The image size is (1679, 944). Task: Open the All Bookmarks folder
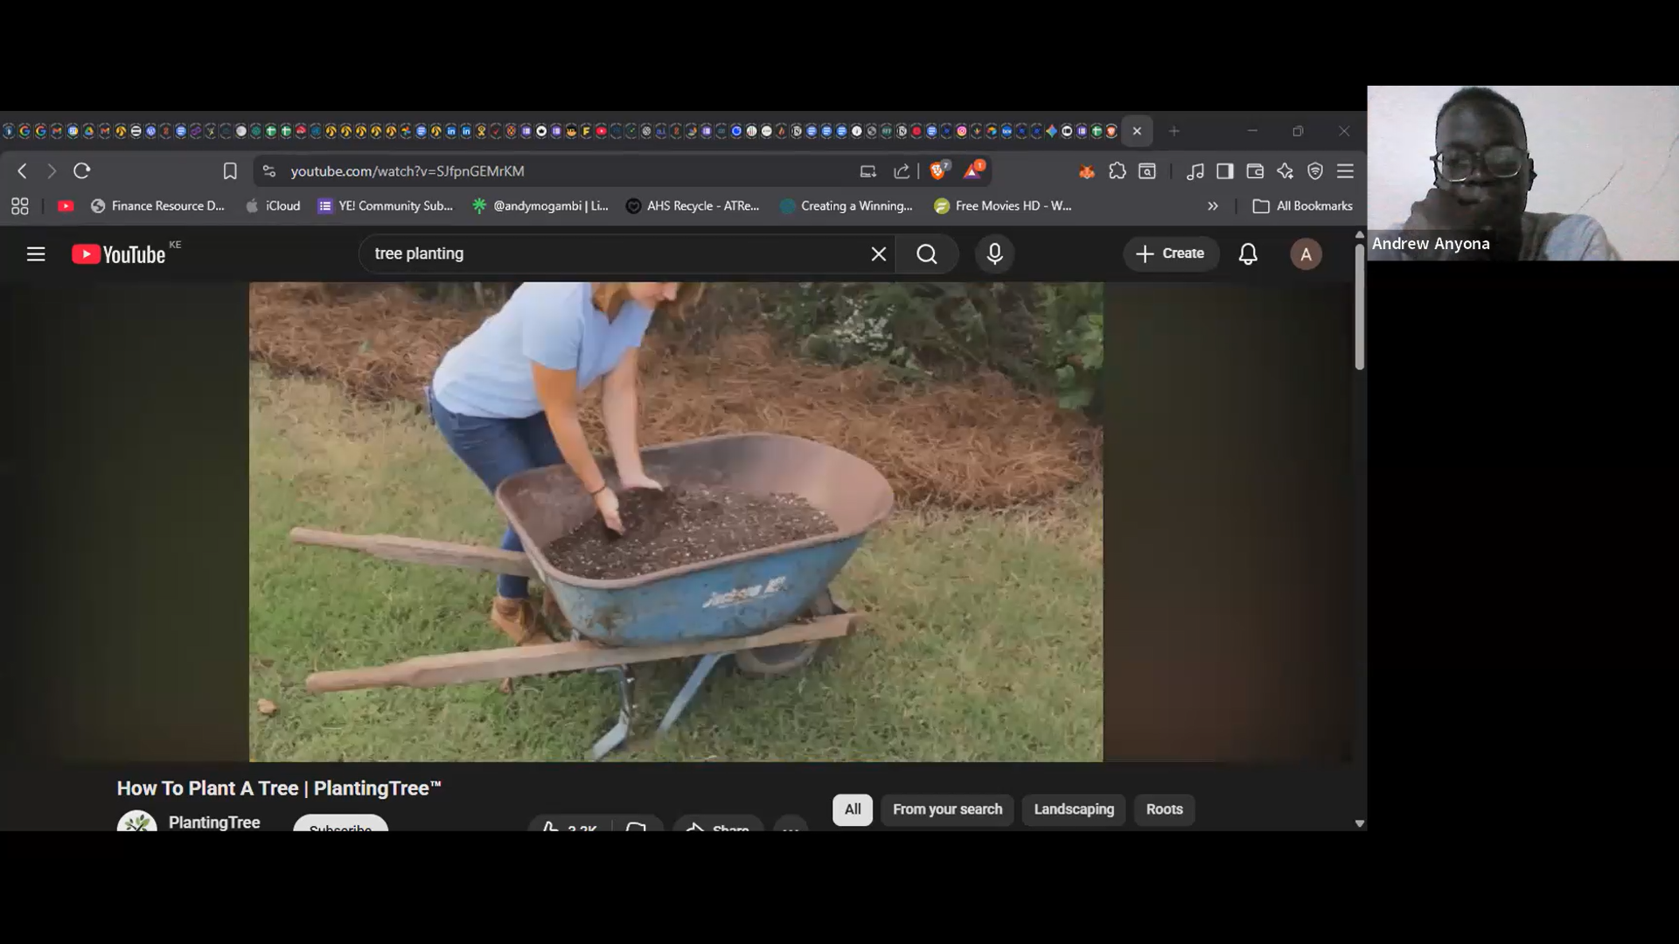tap(1303, 206)
